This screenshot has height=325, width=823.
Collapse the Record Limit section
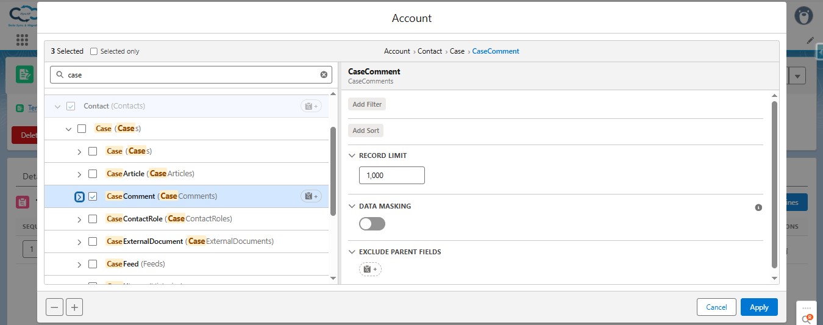[x=352, y=155]
